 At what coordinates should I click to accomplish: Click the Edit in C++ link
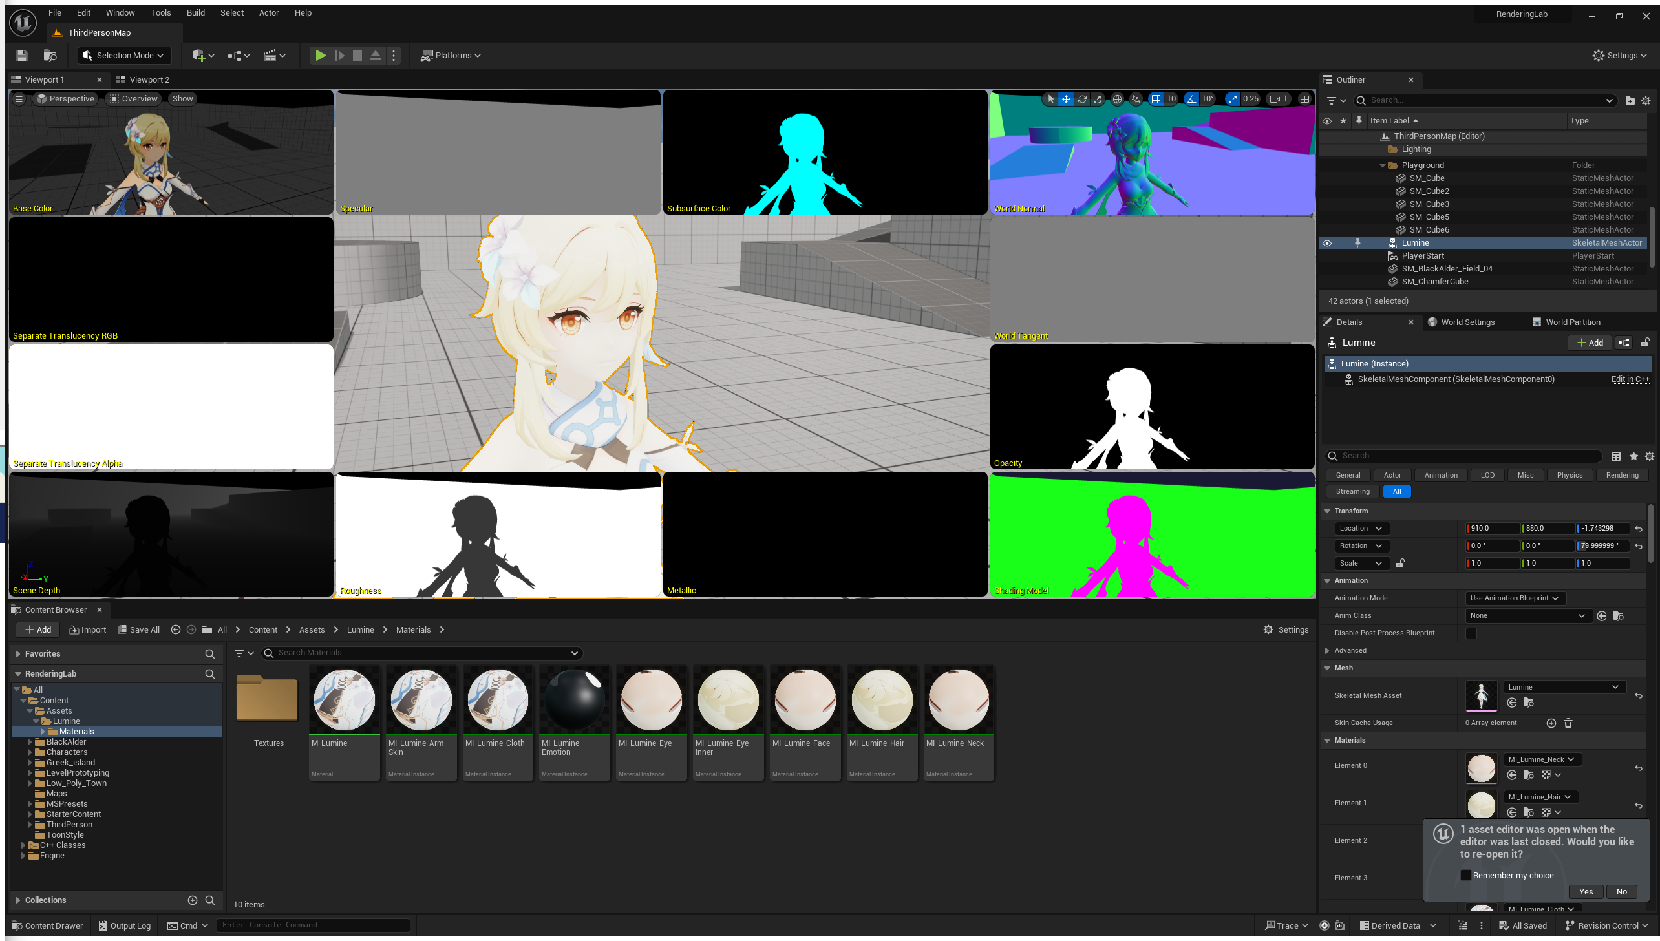tap(1630, 379)
